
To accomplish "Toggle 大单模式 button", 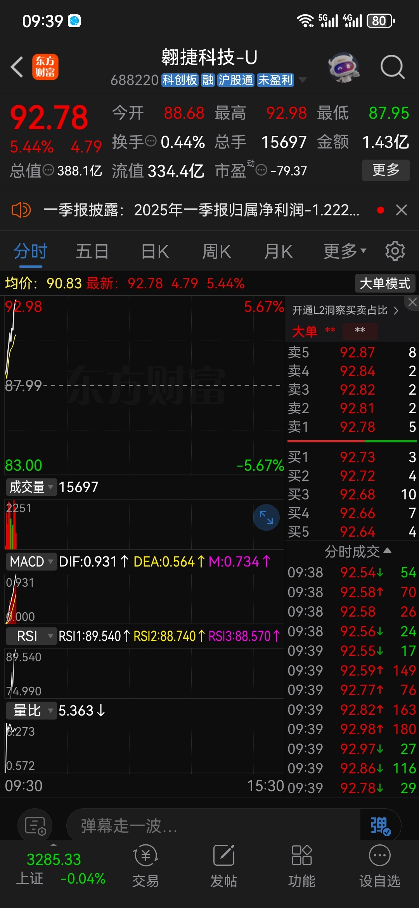I will coord(385,283).
